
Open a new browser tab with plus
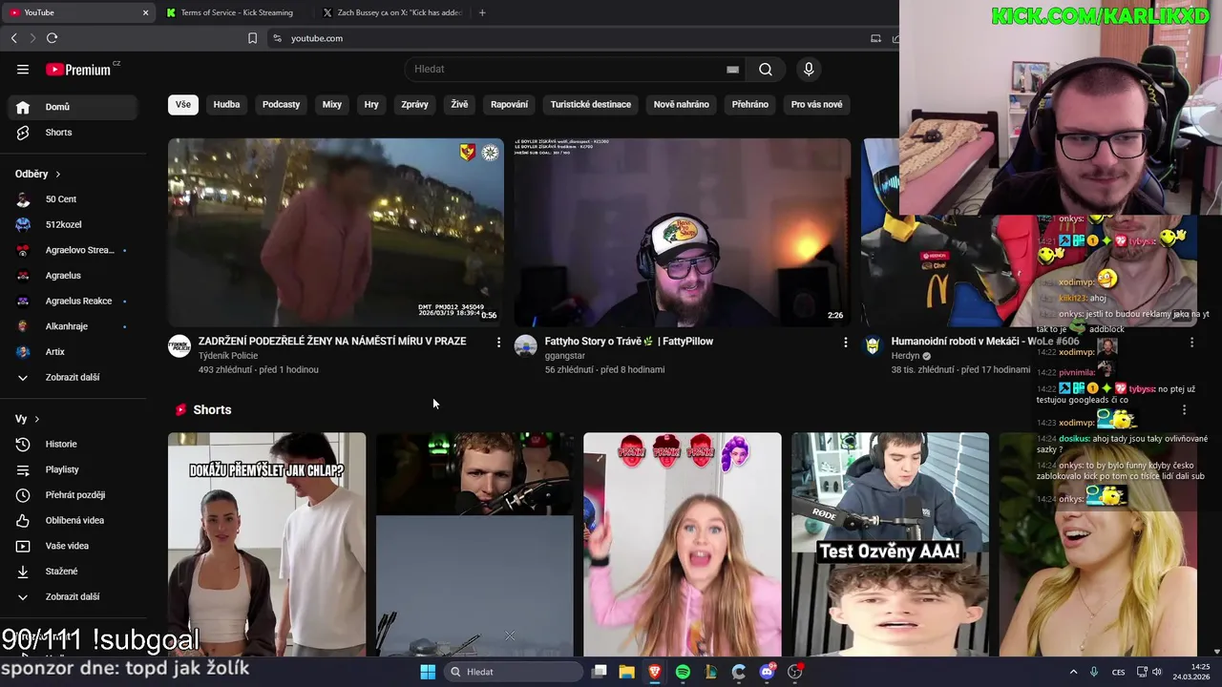click(482, 12)
